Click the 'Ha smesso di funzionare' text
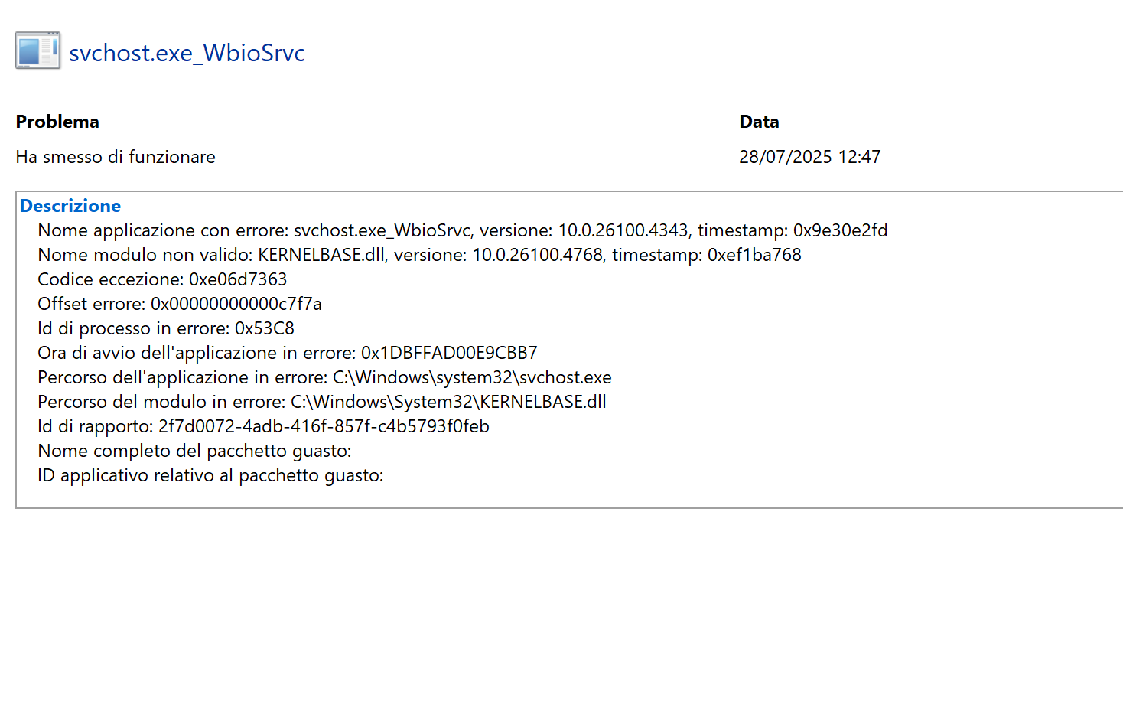The width and height of the screenshot is (1123, 701). tap(116, 157)
